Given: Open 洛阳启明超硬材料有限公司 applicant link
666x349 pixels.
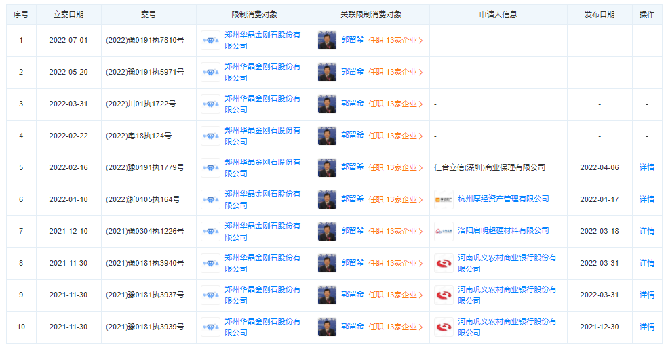Looking at the screenshot, I should pos(503,231).
